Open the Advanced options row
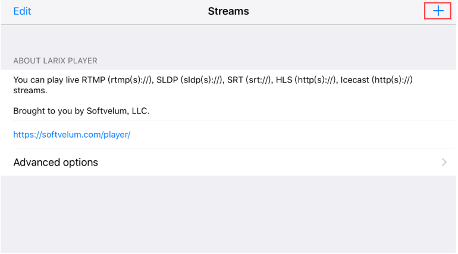Viewport: 458px width, 254px height. 55,162
